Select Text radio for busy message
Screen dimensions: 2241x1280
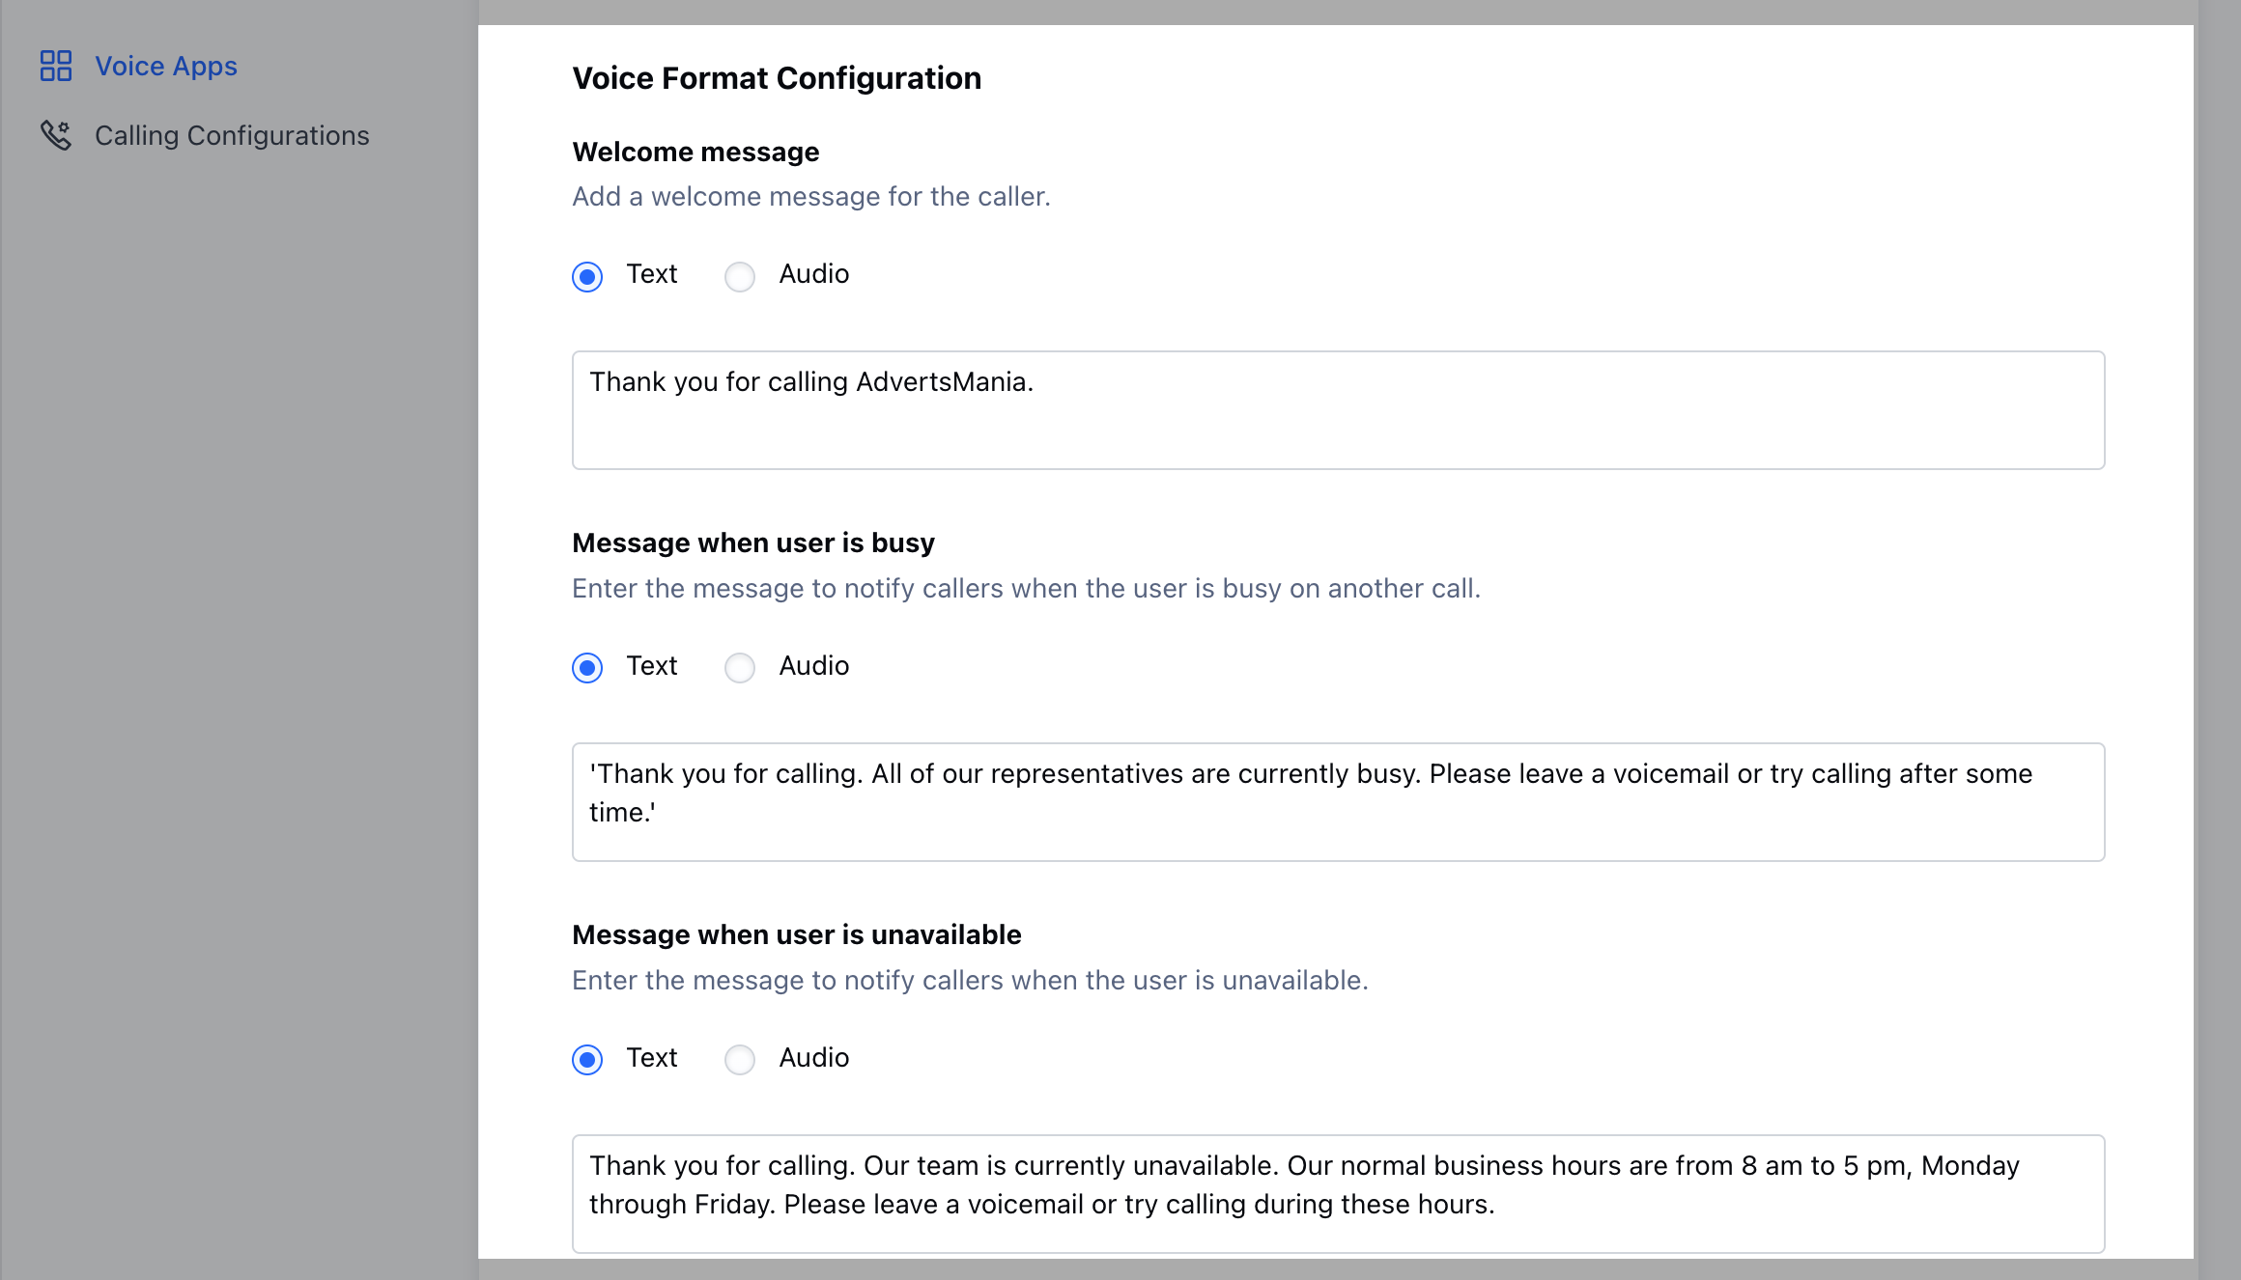[x=587, y=668]
